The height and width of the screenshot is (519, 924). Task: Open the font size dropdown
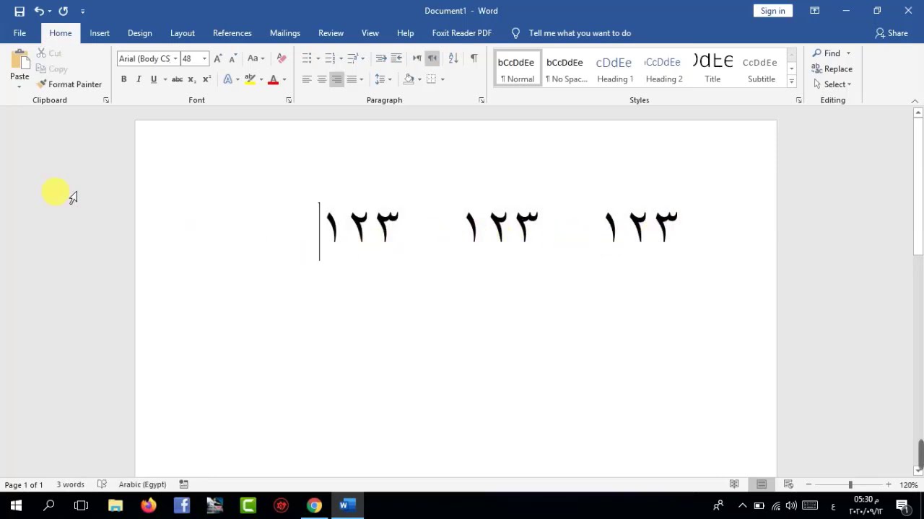204,58
